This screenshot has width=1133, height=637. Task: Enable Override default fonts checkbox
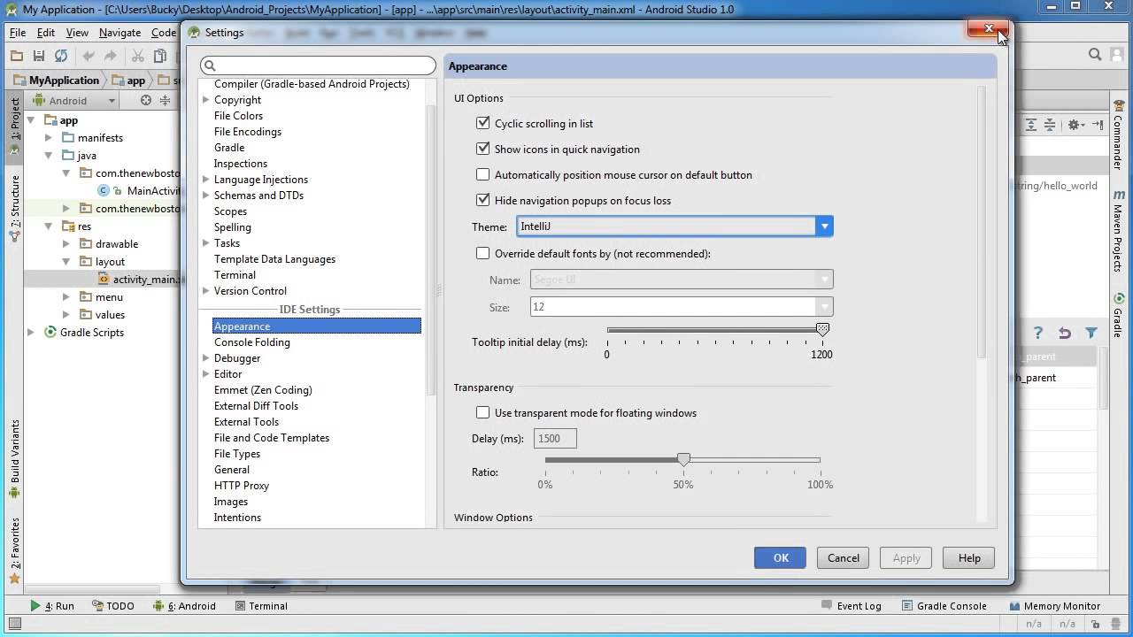click(482, 253)
